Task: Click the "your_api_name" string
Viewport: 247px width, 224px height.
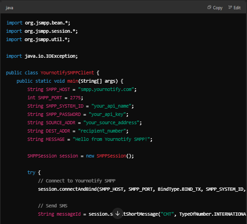Action: [x=111, y=106]
